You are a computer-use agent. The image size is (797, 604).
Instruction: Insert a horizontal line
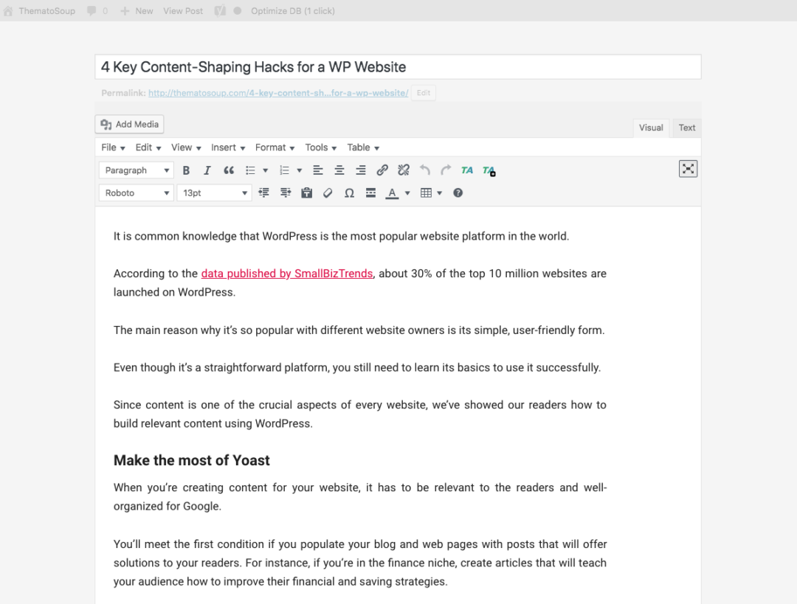[370, 193]
